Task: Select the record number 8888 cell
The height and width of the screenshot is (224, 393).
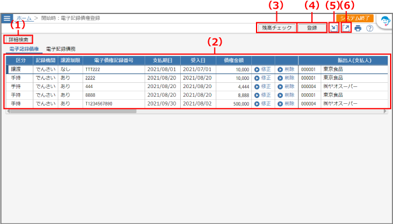Action: 114,95
